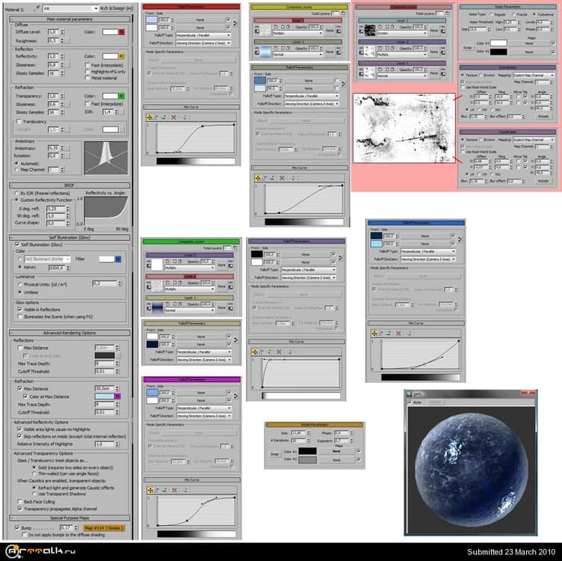
Task: Select By IOR (fresnel reflections) radio
Action: (x=16, y=193)
